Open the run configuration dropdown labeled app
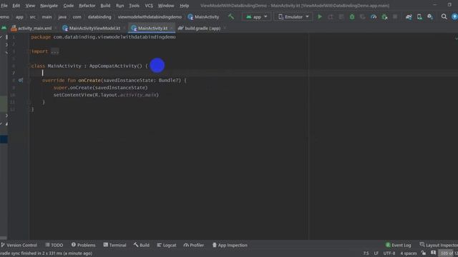458x257 pixels. (x=256, y=17)
